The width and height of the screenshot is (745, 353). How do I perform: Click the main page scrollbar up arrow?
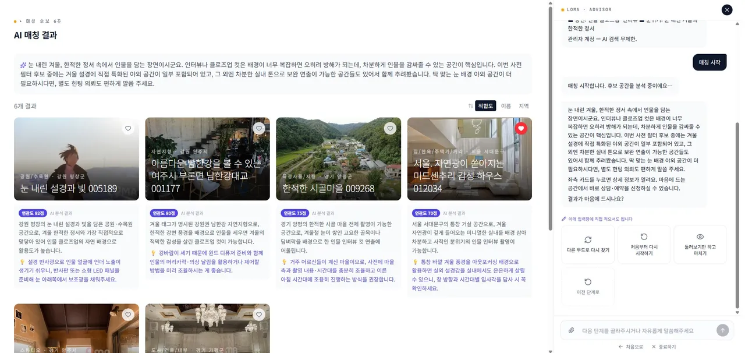click(x=550, y=3)
